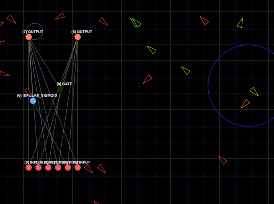
Task: Click the red triangle overlapping BIPOLAR_SIGMOID label
Action: tap(28, 92)
